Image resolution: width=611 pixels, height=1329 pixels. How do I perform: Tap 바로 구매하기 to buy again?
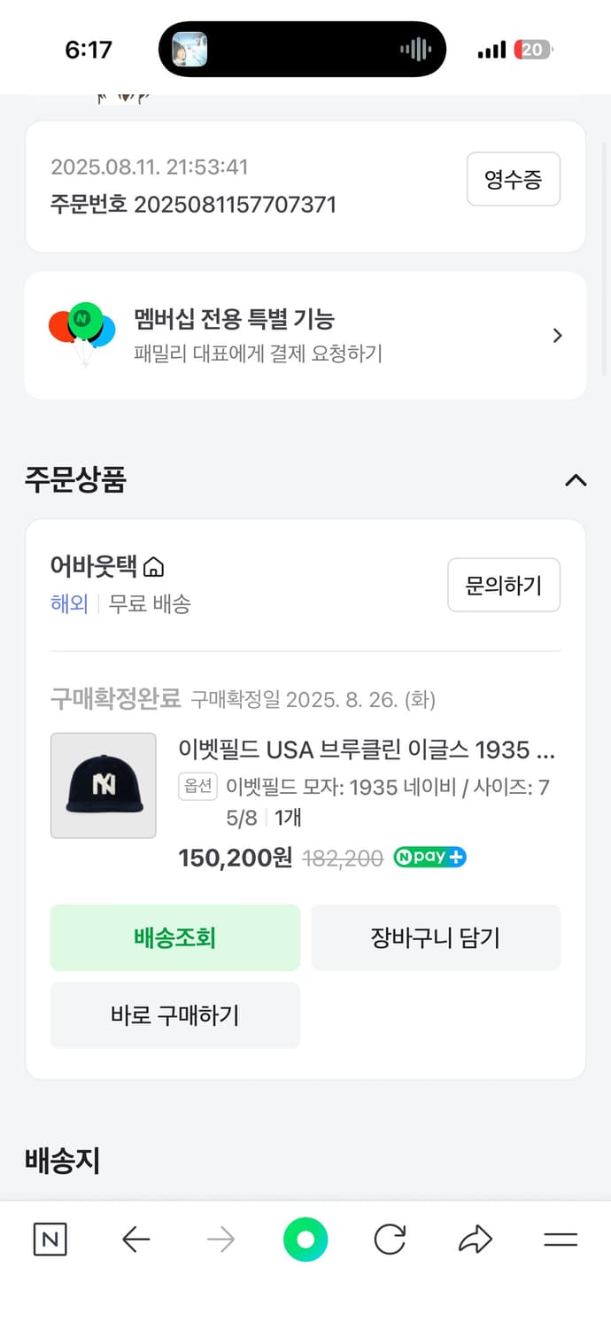click(174, 1015)
